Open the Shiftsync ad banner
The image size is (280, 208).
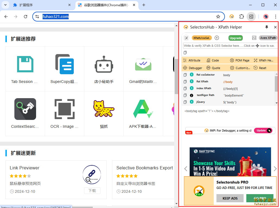coord(230,162)
